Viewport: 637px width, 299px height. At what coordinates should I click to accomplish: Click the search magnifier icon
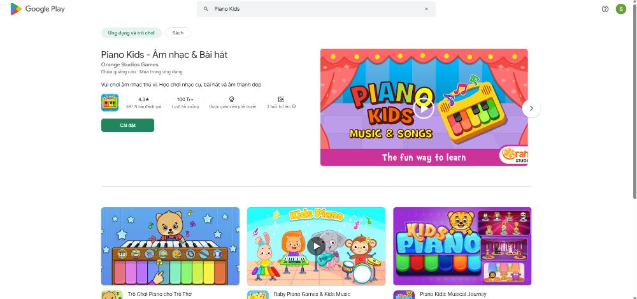(x=206, y=9)
